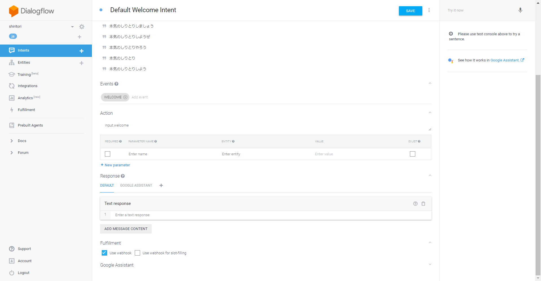Disable the Use webhook checkbox
The height and width of the screenshot is (281, 541).
[x=104, y=253]
